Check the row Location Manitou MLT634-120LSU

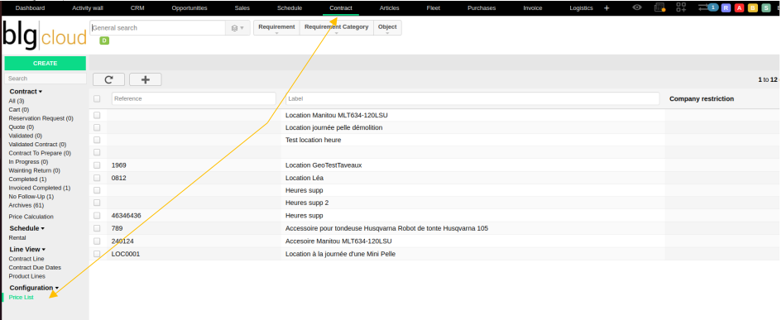pos(97,115)
